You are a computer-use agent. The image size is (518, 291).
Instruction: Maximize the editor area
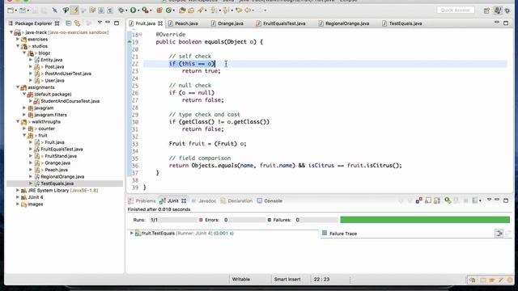click(x=506, y=23)
